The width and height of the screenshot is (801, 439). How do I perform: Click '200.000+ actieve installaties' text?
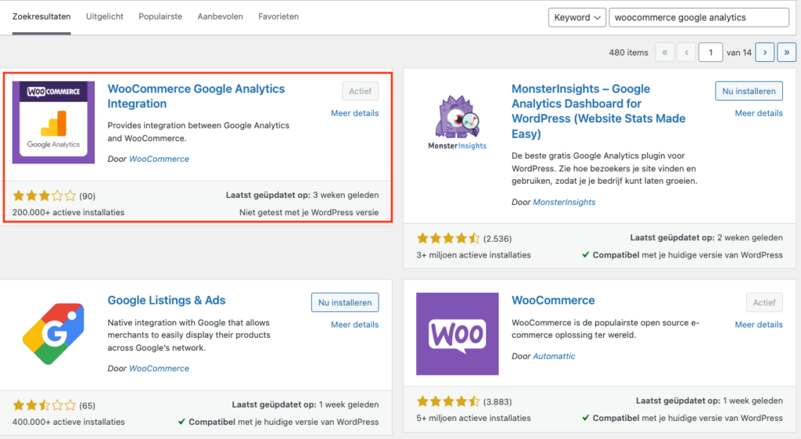pos(69,212)
